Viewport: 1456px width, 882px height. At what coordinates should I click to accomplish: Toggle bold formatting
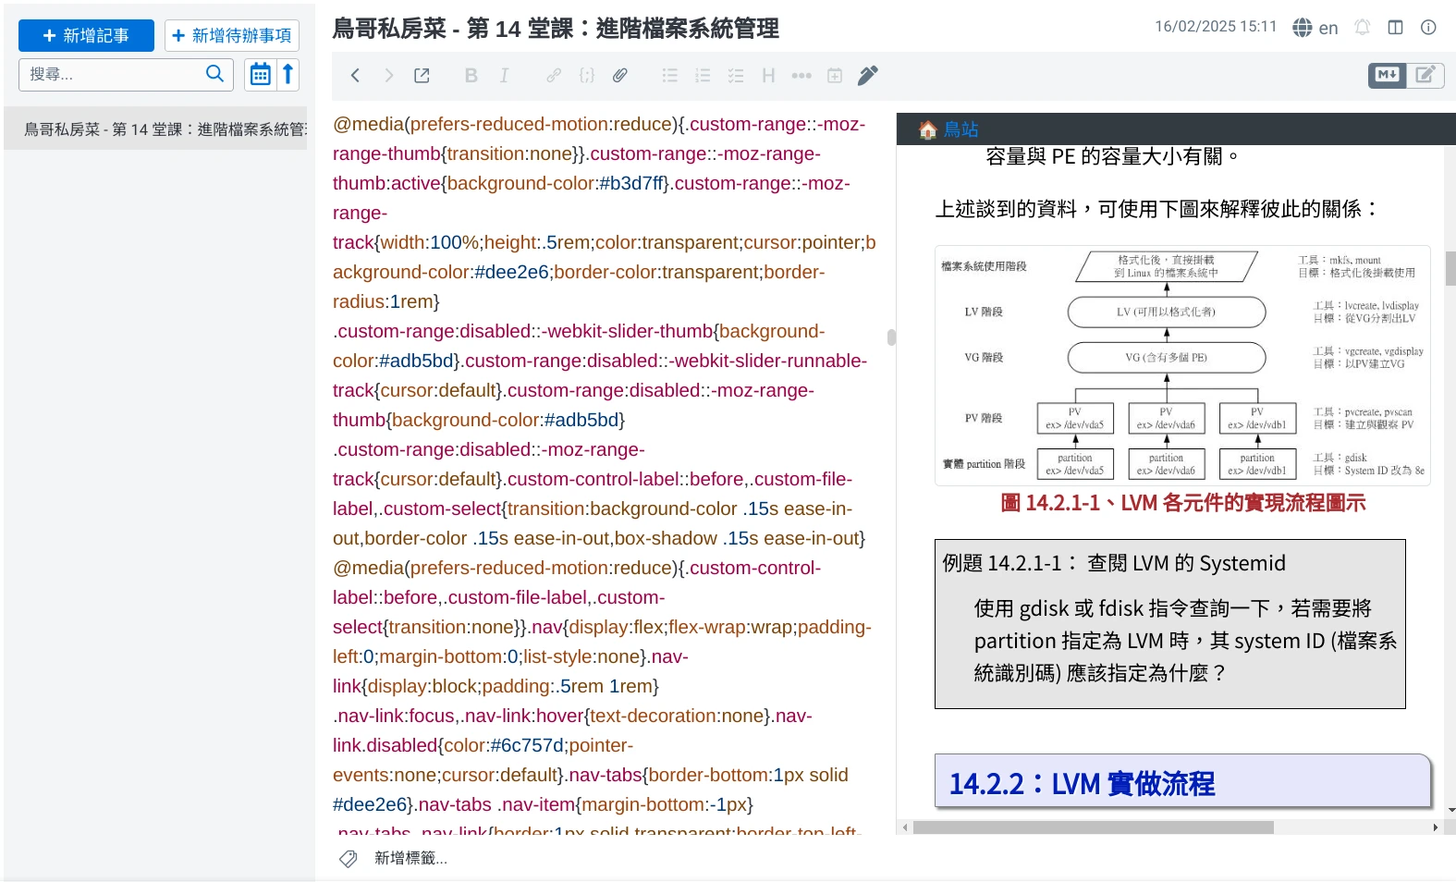click(471, 76)
